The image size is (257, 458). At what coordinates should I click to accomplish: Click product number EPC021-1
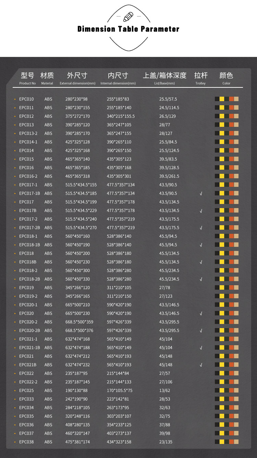click(x=28, y=339)
